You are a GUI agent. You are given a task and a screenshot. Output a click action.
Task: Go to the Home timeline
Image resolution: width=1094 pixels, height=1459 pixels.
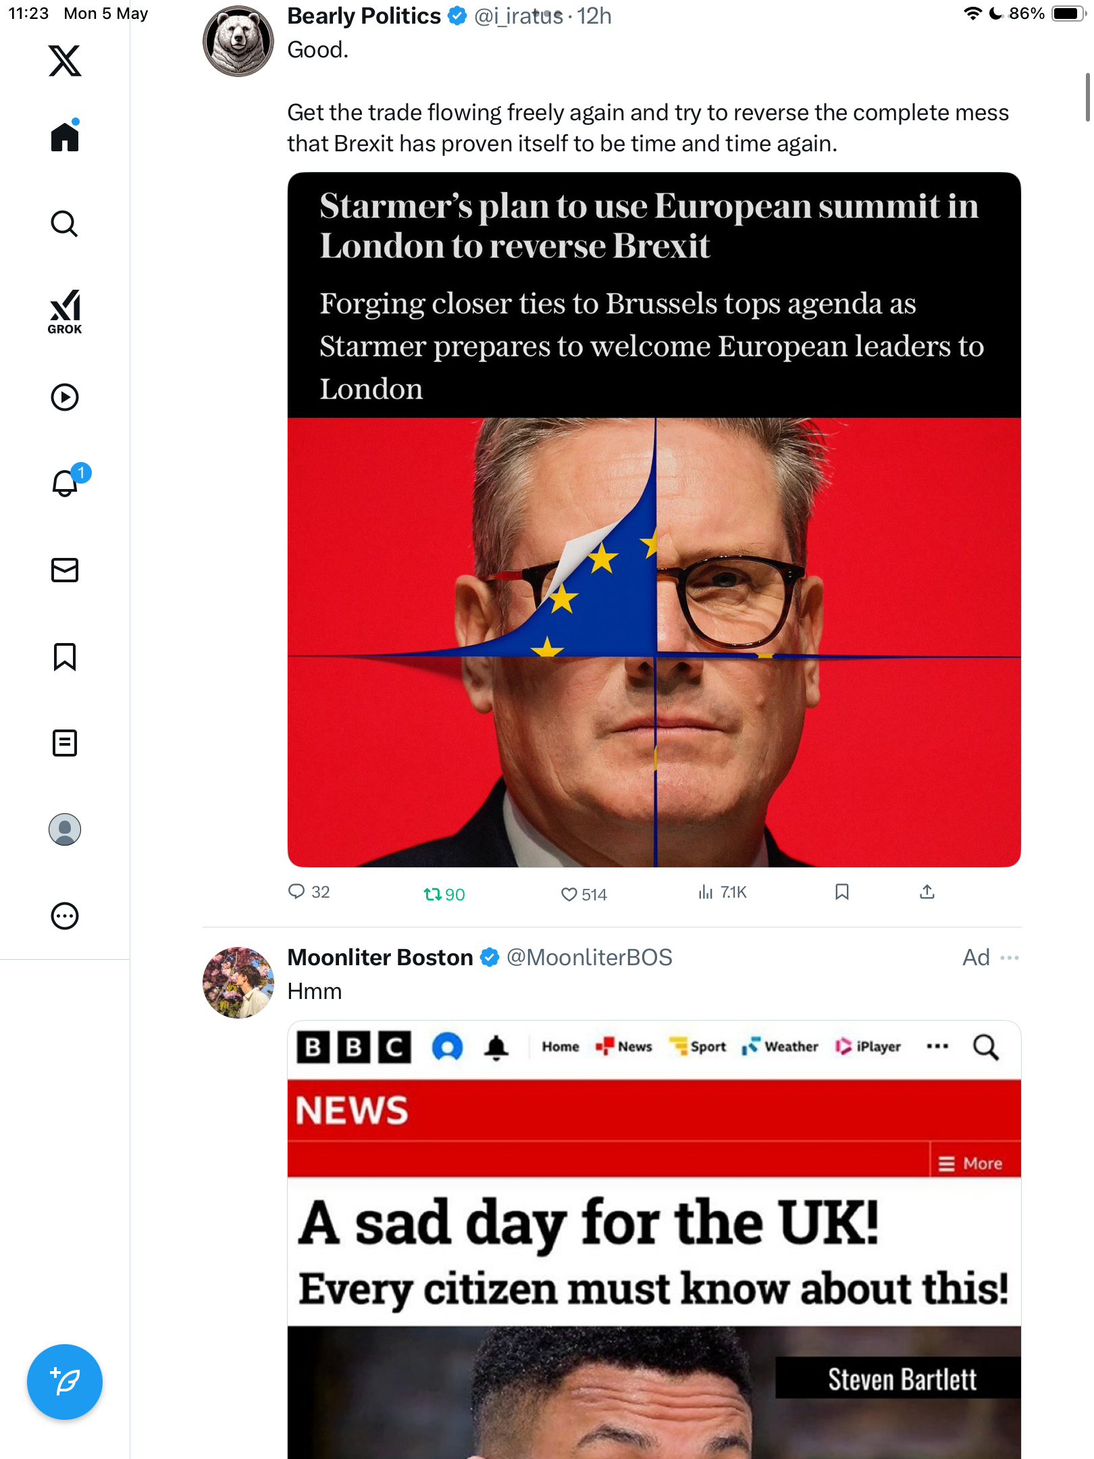point(65,136)
